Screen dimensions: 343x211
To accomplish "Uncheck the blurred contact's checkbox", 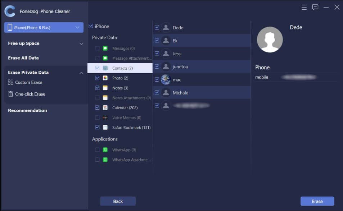I will 157,106.
